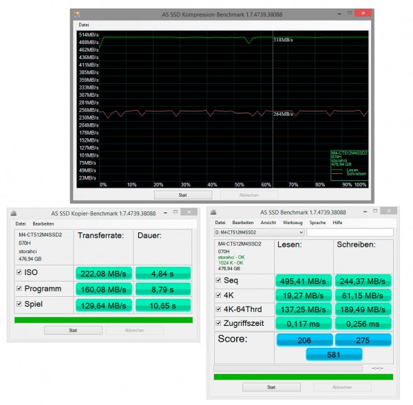413x405 pixels.
Task: Click the Kompression-Benchmark window title icon
Action: (x=76, y=14)
